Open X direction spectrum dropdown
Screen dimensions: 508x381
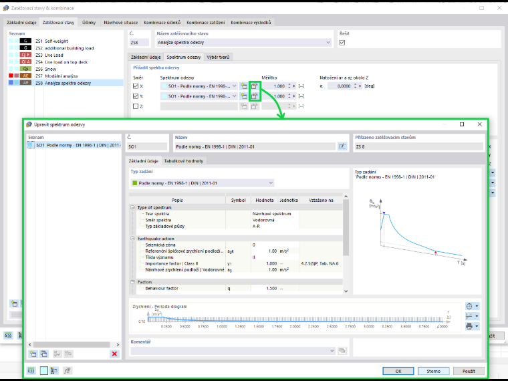234,86
